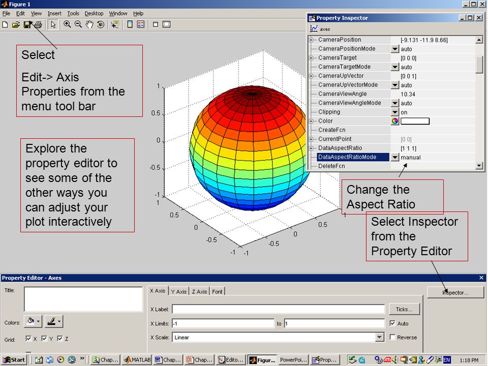This screenshot has width=488, height=366.
Task: Toggle the X grid checkbox
Action: tap(28, 339)
